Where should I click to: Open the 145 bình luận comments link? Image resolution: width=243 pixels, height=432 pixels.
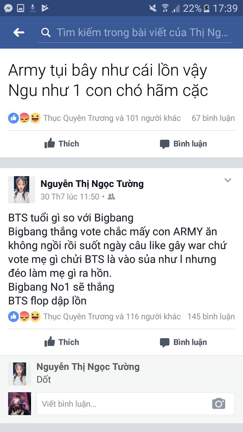(211, 317)
